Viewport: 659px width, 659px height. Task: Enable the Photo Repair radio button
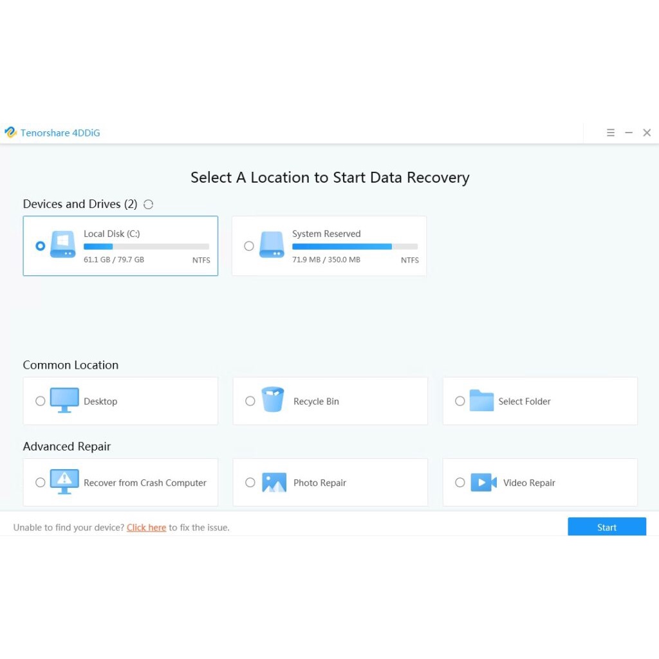pyautogui.click(x=250, y=483)
